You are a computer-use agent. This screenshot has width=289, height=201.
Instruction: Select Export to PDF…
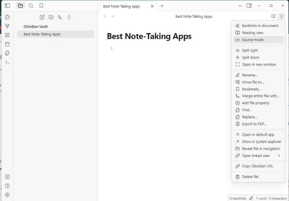pos(258,124)
